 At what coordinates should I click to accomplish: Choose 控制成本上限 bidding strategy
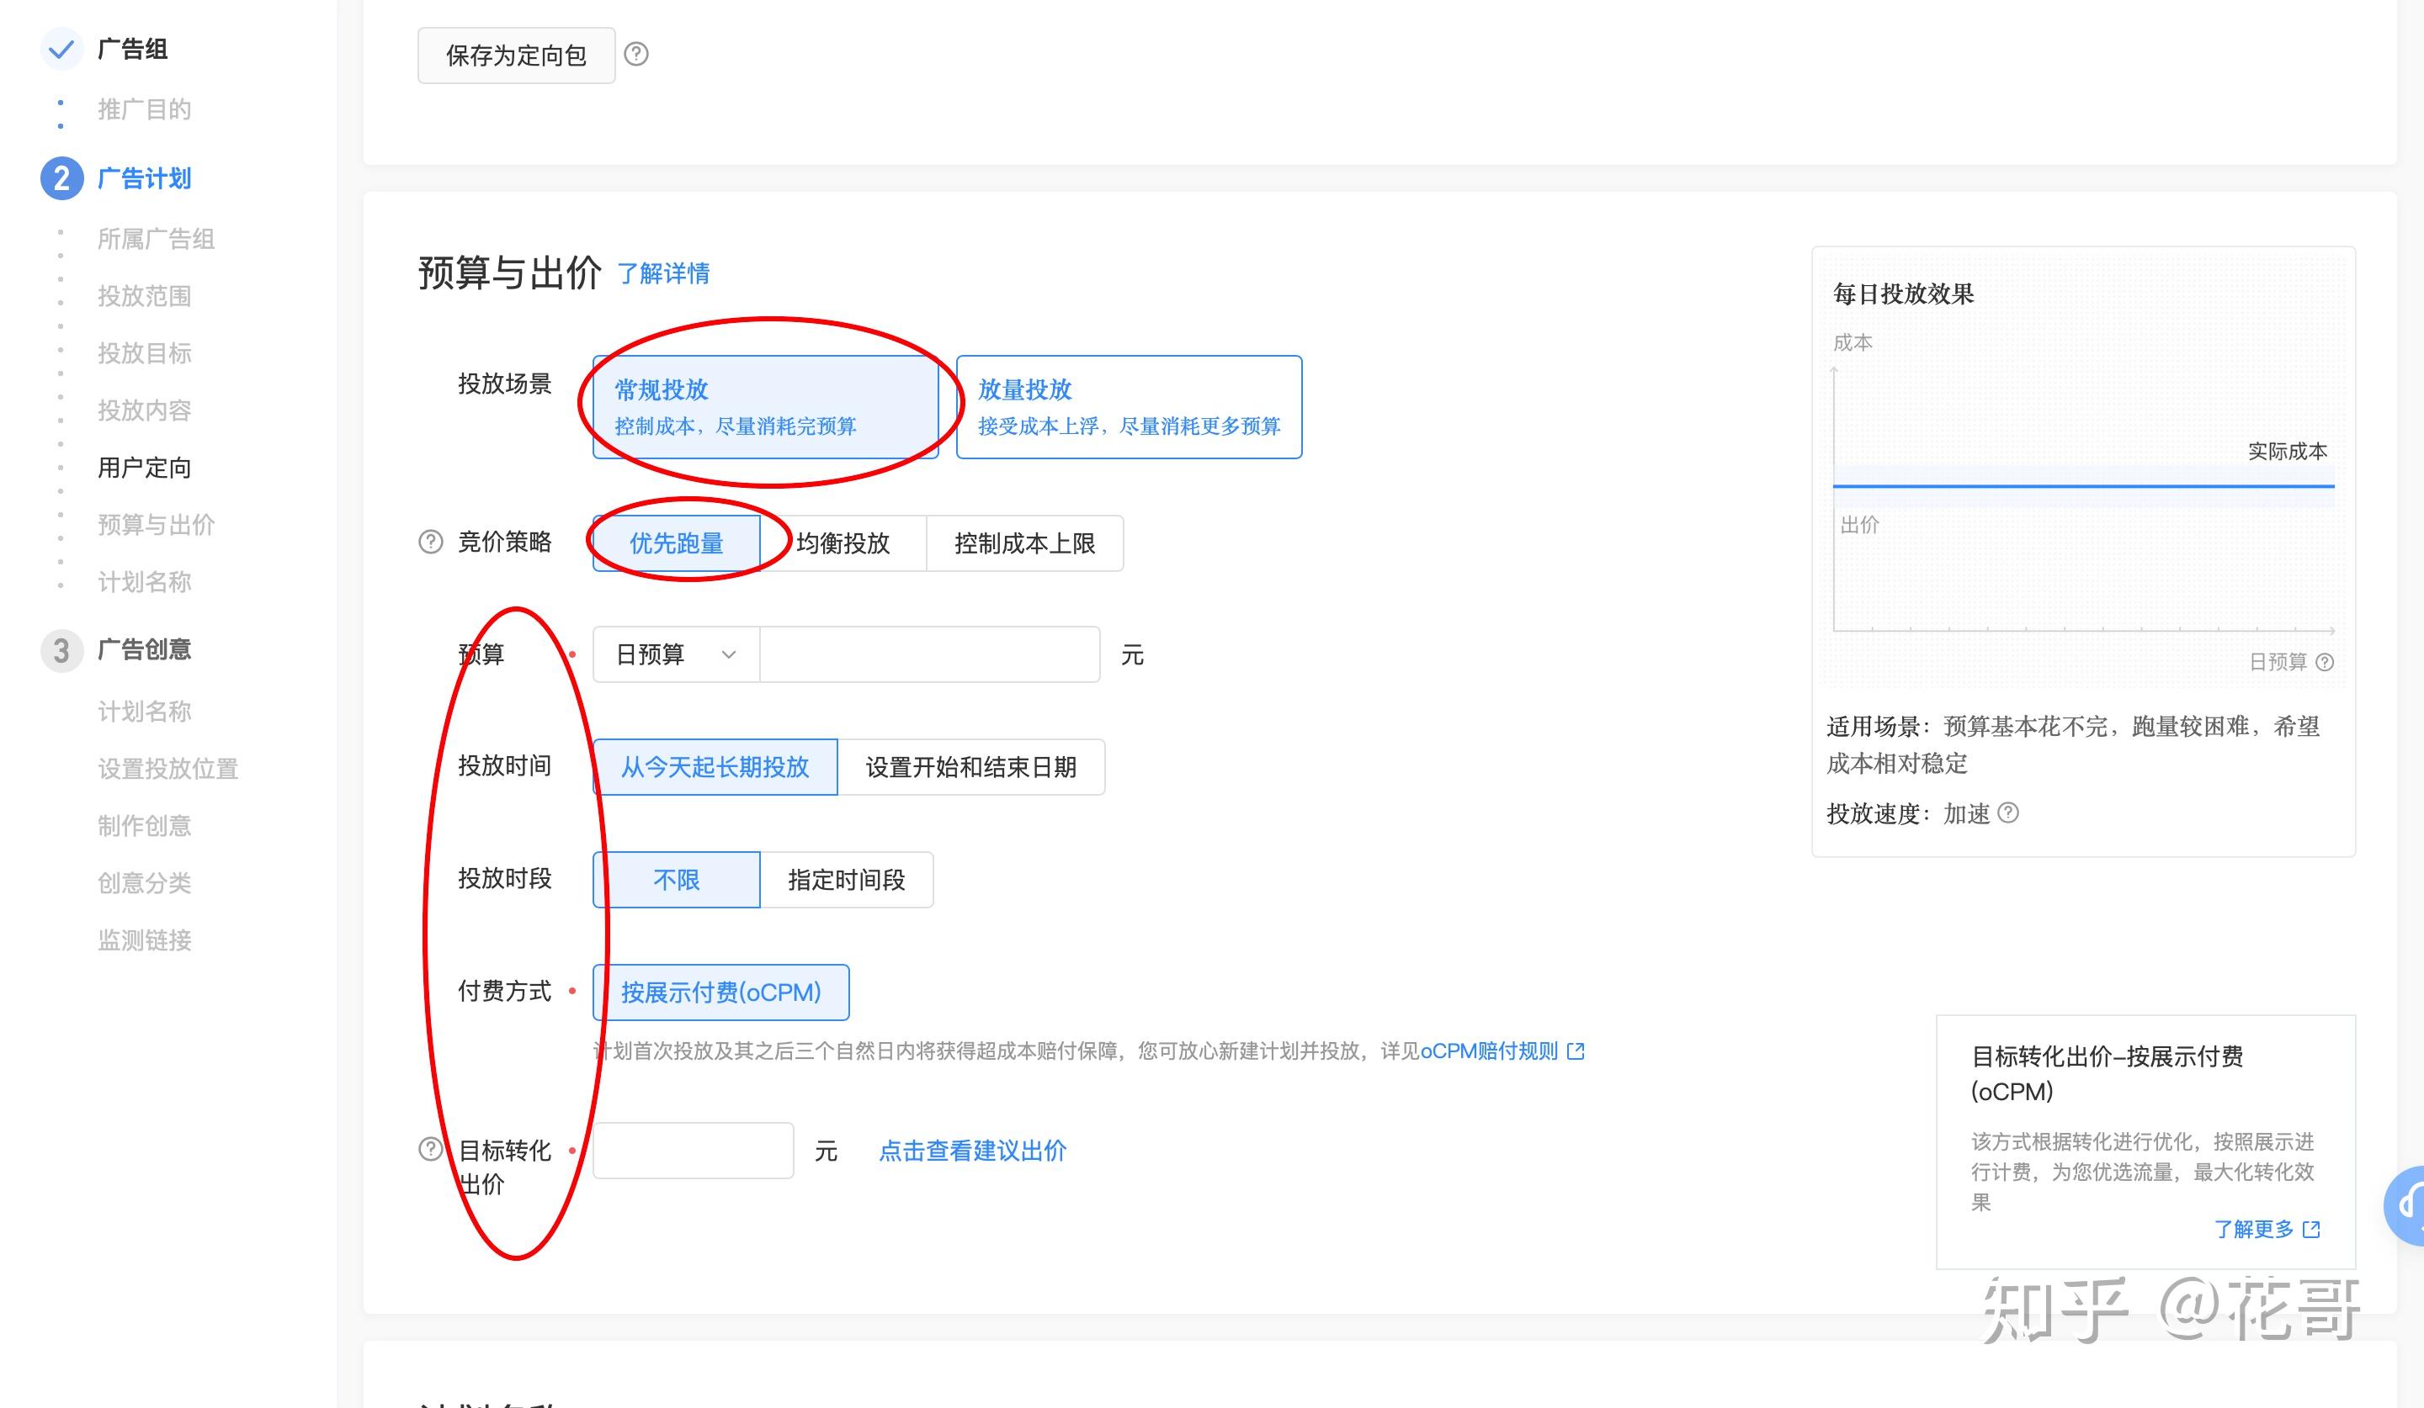pos(1024,543)
